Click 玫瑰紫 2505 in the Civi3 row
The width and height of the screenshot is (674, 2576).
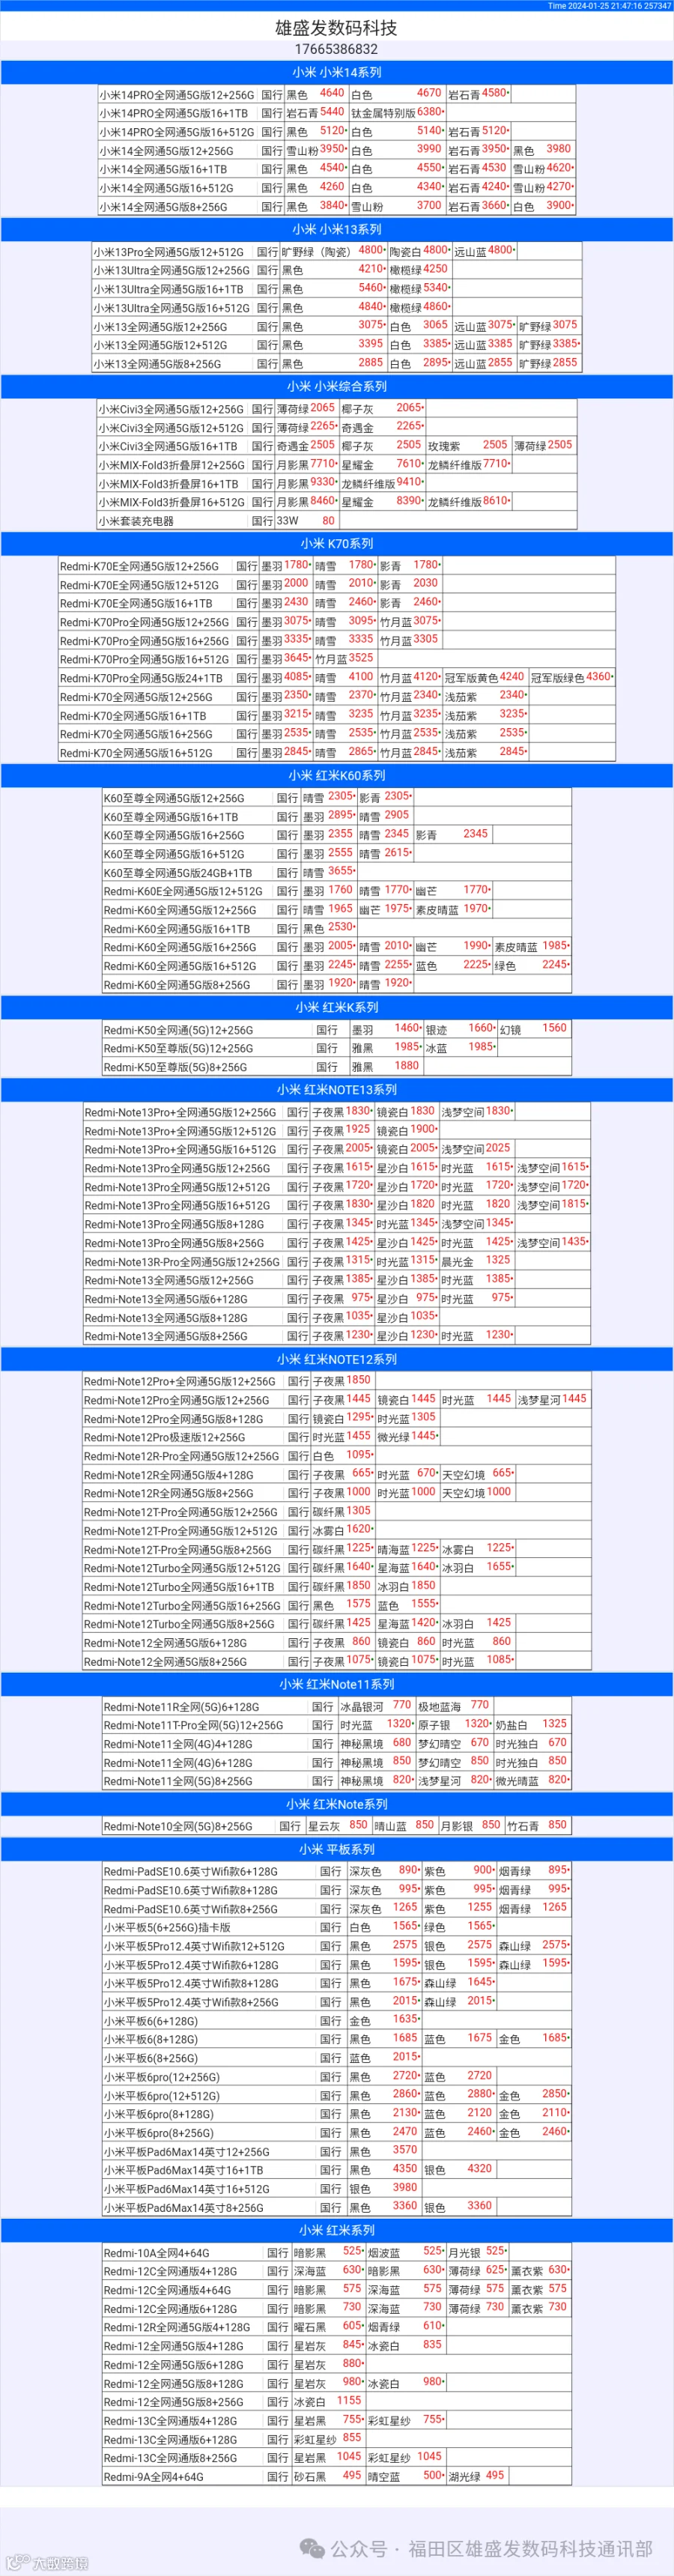coord(468,445)
